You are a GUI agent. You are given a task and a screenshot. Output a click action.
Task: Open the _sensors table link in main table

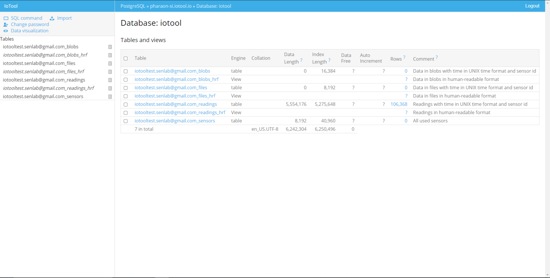click(175, 121)
